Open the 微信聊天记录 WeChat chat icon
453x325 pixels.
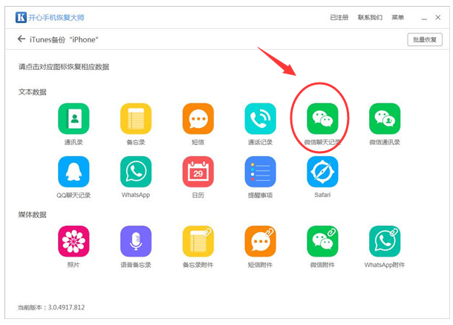[x=322, y=118]
